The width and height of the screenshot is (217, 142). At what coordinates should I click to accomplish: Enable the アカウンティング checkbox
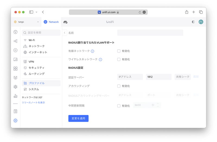(x=119, y=86)
